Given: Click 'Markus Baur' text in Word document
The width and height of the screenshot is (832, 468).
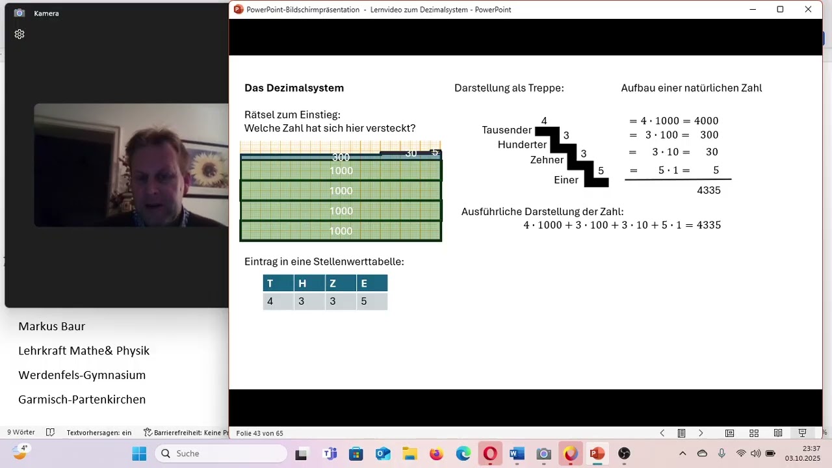Looking at the screenshot, I should coord(51,326).
